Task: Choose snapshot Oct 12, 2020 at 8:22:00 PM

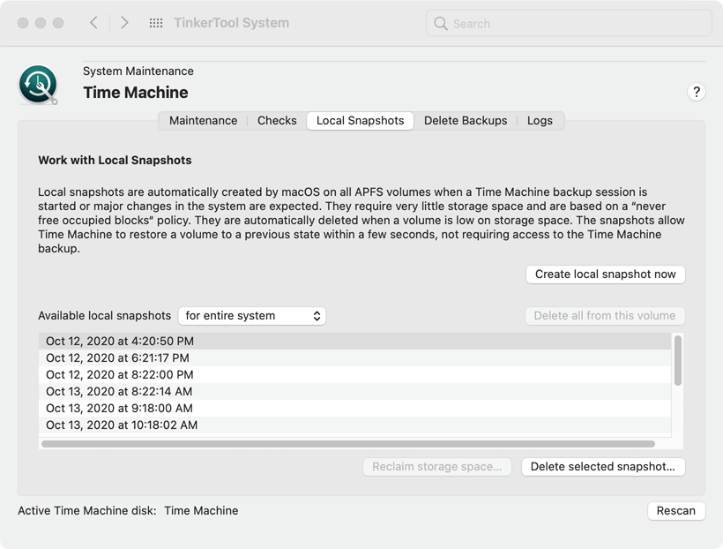Action: [119, 375]
